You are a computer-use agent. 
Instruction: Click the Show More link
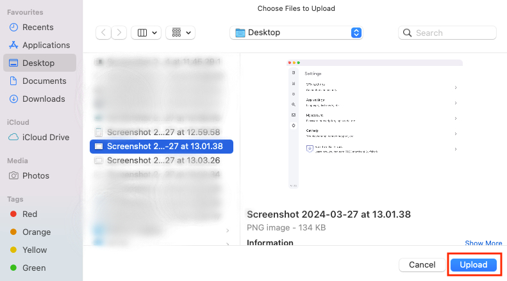pyautogui.click(x=483, y=243)
